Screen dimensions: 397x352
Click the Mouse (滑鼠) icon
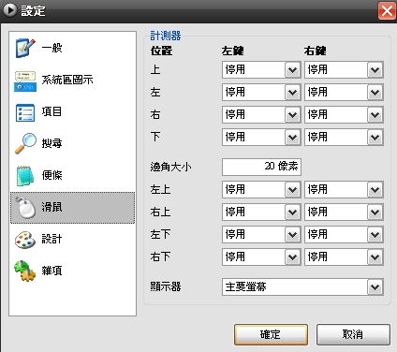(25, 208)
